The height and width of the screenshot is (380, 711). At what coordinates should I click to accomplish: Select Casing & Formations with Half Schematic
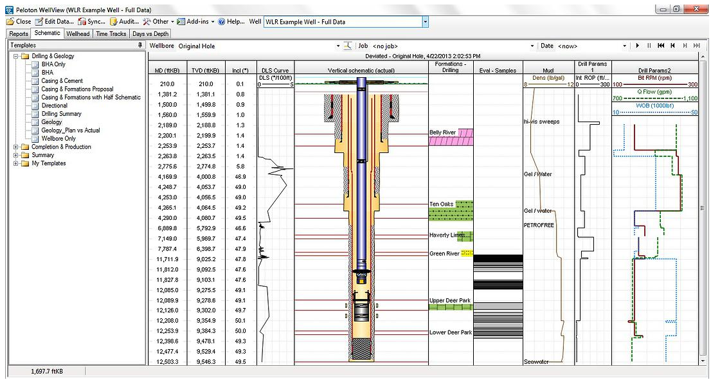click(91, 97)
